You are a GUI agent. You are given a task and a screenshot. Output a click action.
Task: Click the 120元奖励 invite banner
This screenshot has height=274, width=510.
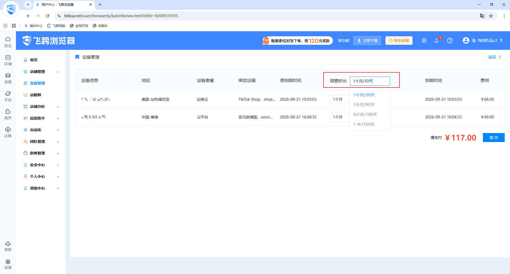pyautogui.click(x=297, y=41)
